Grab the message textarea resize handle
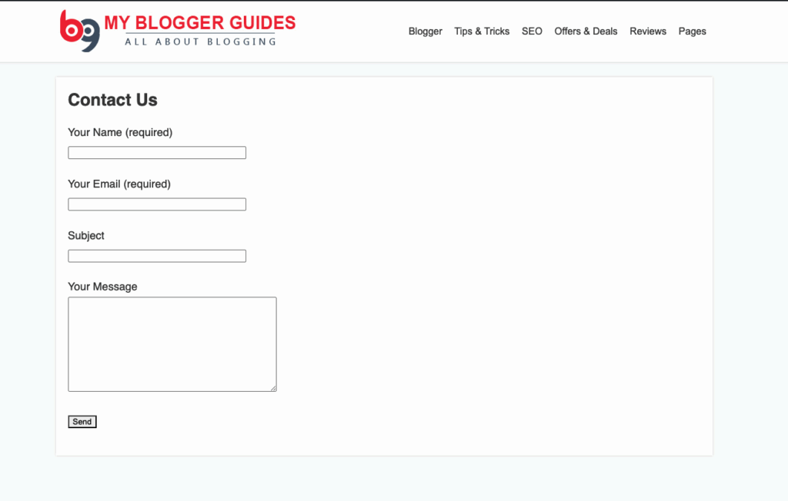This screenshot has width=788, height=501. coord(273,388)
